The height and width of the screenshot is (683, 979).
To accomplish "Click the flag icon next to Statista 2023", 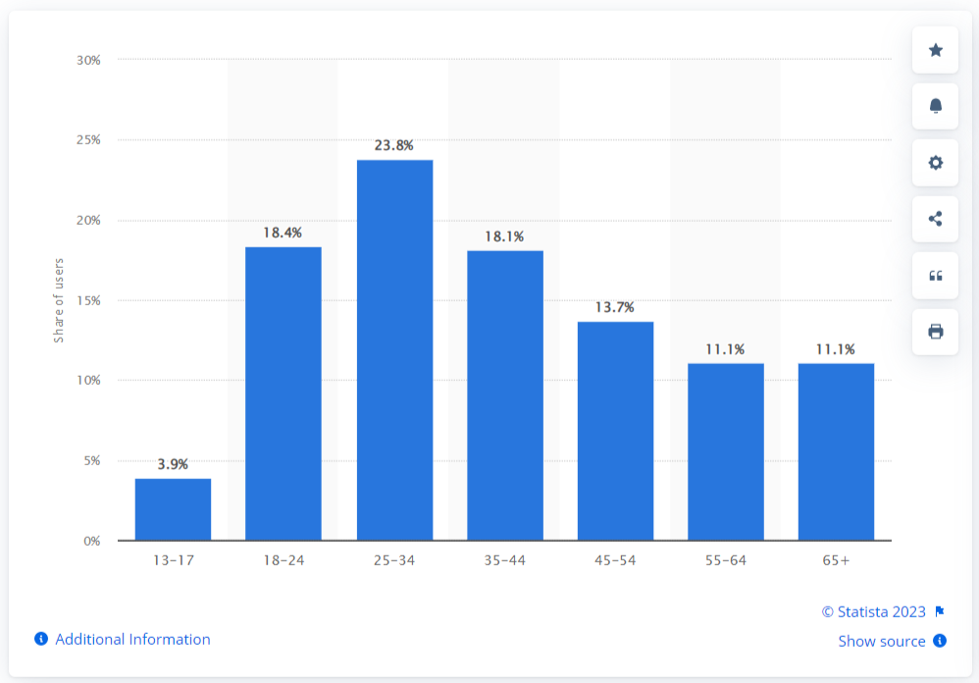I will (939, 611).
